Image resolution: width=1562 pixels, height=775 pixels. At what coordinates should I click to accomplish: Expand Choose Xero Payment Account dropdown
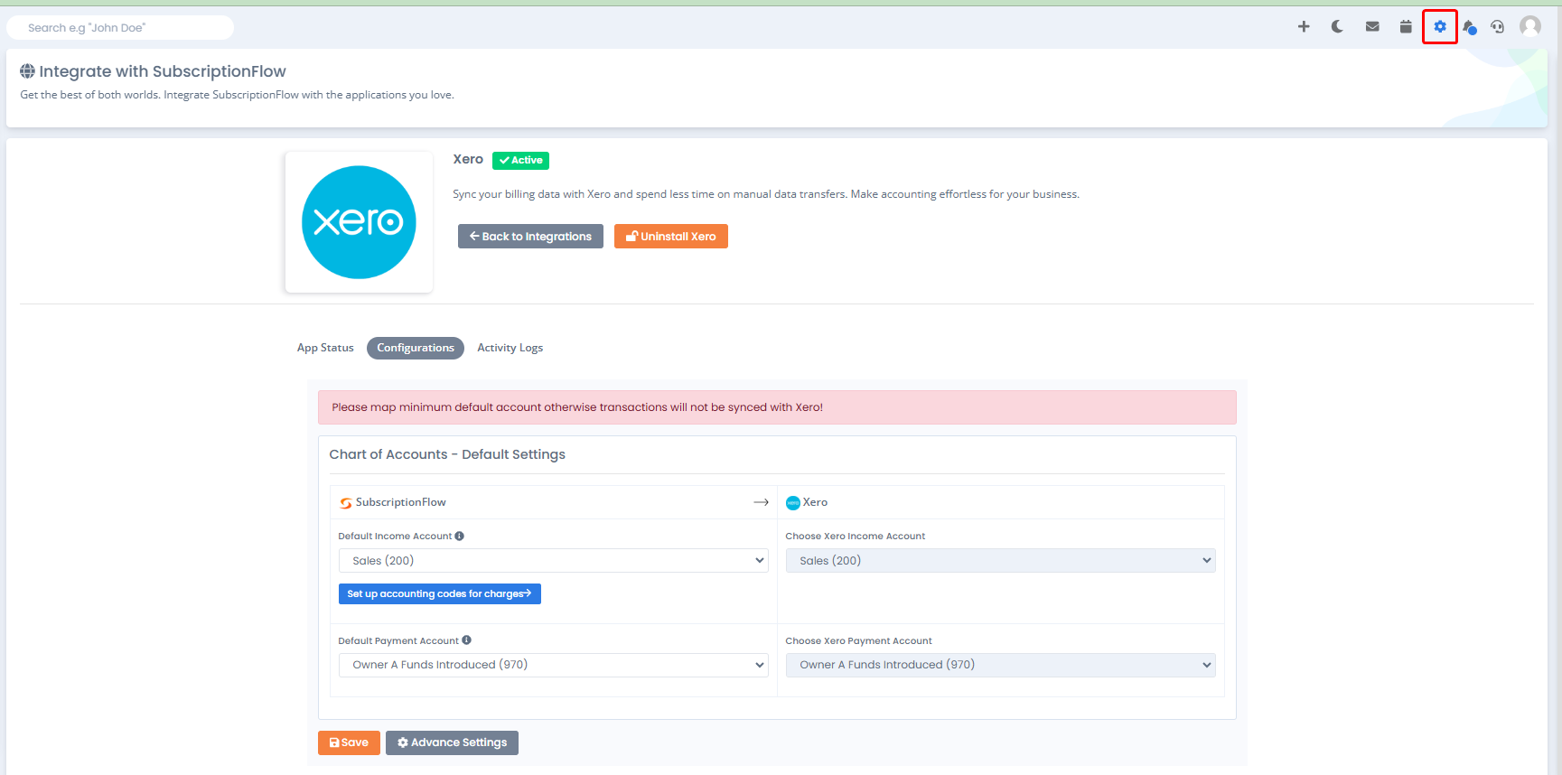[1001, 665]
